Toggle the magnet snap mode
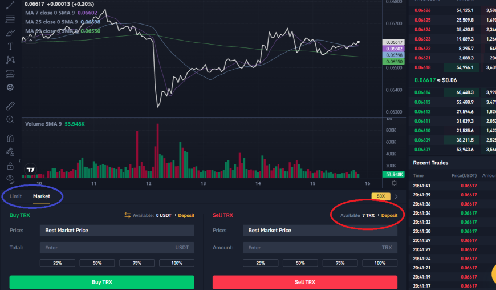The width and height of the screenshot is (496, 290). pos(10,138)
